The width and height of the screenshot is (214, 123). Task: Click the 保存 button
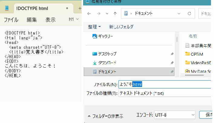[206, 115]
